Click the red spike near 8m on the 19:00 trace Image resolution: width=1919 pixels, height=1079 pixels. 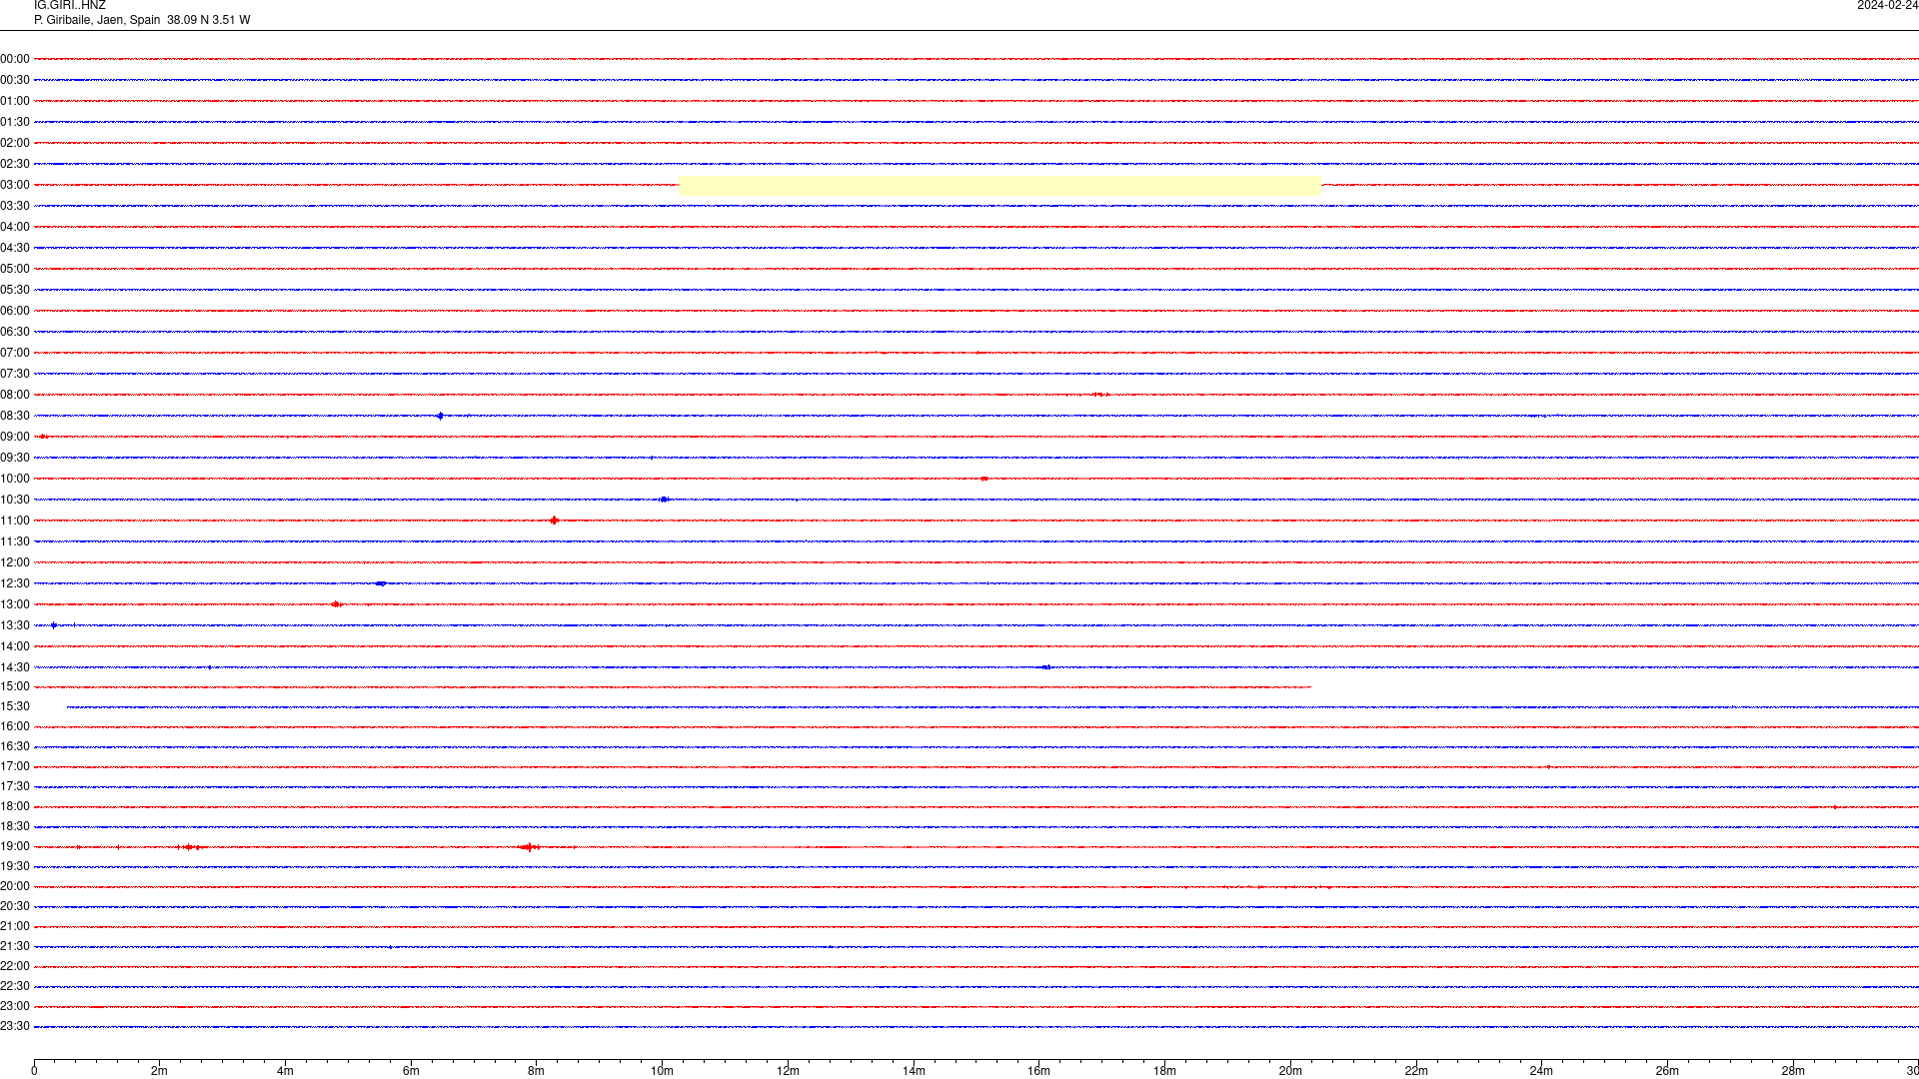click(x=530, y=847)
